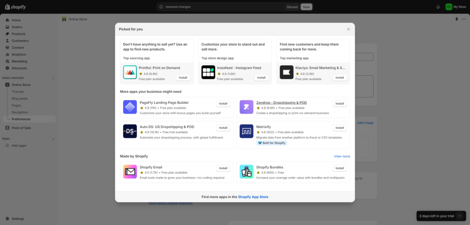The width and height of the screenshot is (470, 225).
Task: Install Matrixify app
Action: coord(340,128)
